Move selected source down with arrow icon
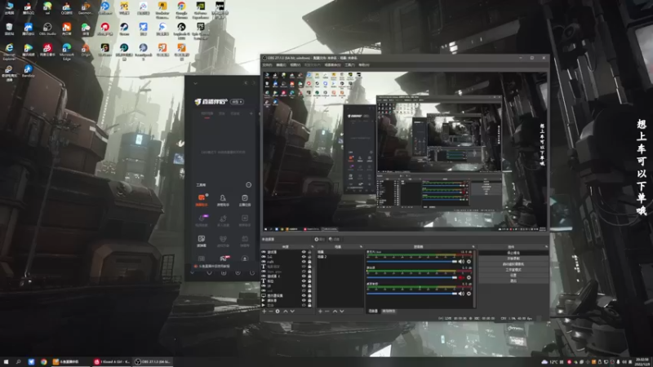This screenshot has width=653, height=367. (292, 312)
